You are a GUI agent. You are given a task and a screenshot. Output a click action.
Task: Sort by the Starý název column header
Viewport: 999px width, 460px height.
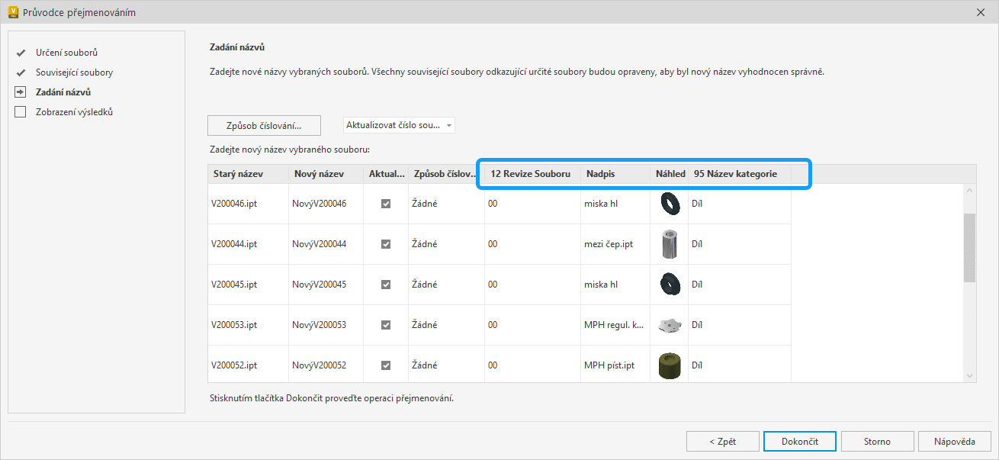(248, 174)
